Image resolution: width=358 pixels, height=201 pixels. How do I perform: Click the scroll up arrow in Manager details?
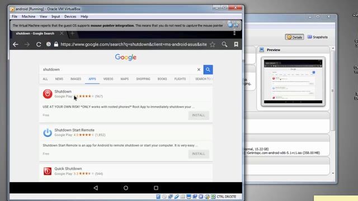(x=333, y=49)
